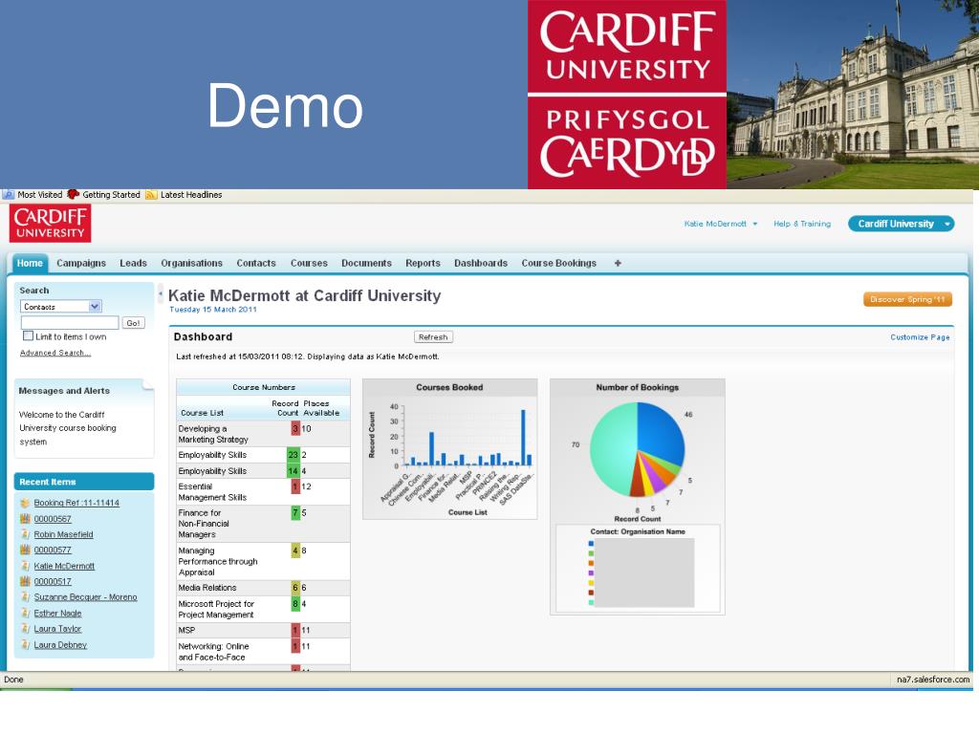Open the Advanced Search link
Viewport: 979px width, 734px height.
(x=54, y=353)
